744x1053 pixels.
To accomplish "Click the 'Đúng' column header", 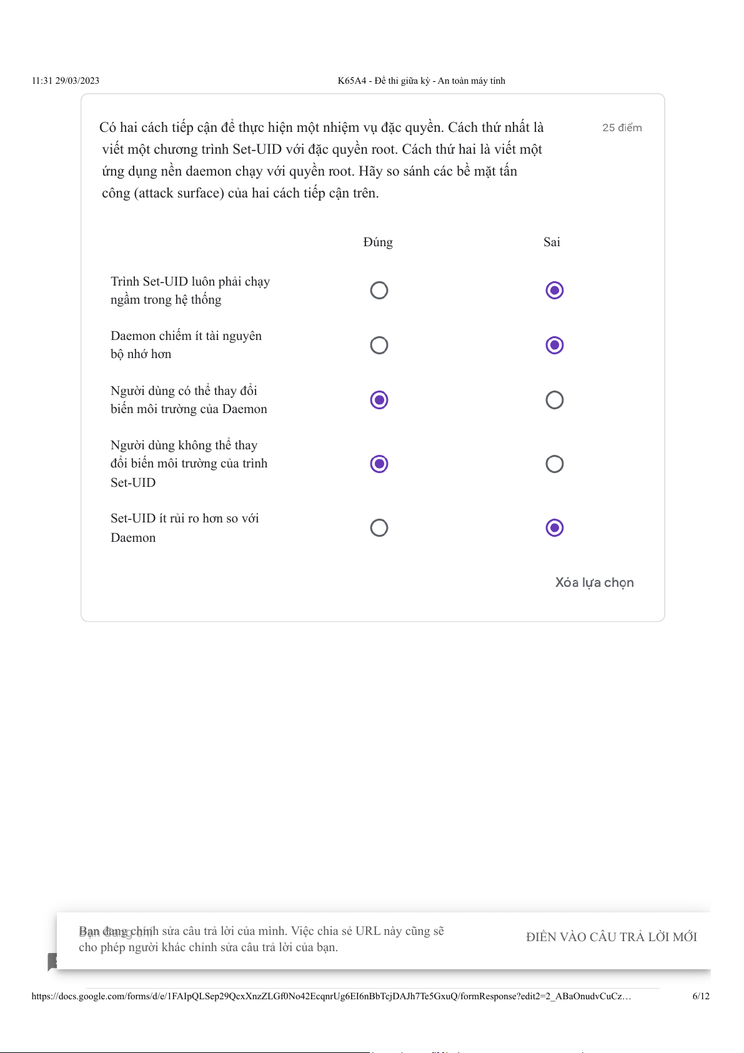I will coord(378,242).
